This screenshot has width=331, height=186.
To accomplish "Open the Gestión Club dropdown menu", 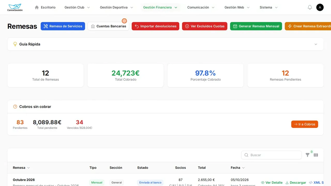I will tap(77, 7).
